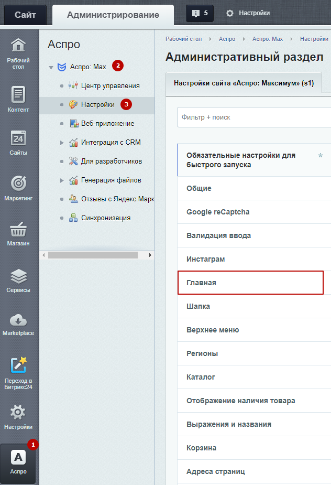This screenshot has width=331, height=485.
Task: Collapse the Аспро: Max tree node
Action: tap(51, 68)
